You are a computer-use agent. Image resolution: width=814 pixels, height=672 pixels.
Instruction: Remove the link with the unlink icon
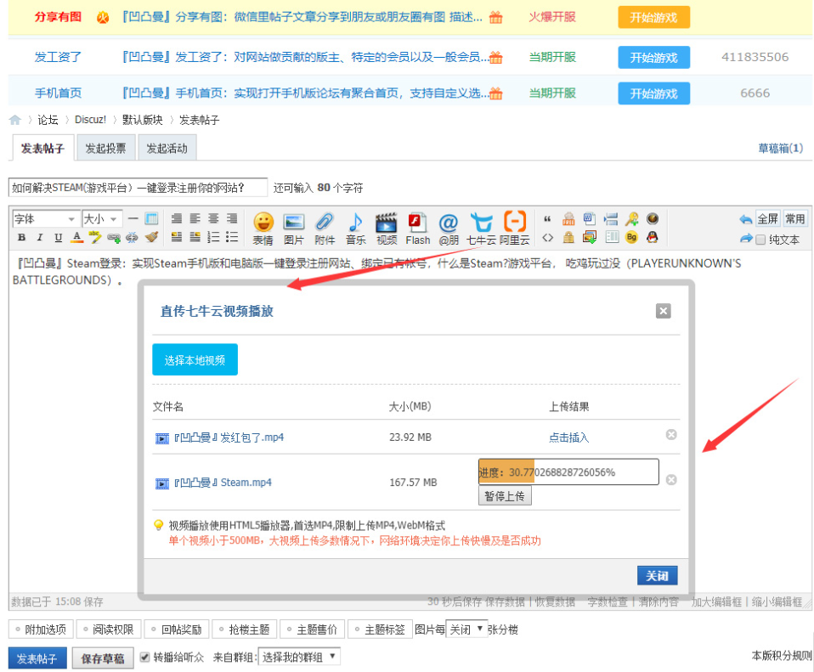pyautogui.click(x=132, y=237)
